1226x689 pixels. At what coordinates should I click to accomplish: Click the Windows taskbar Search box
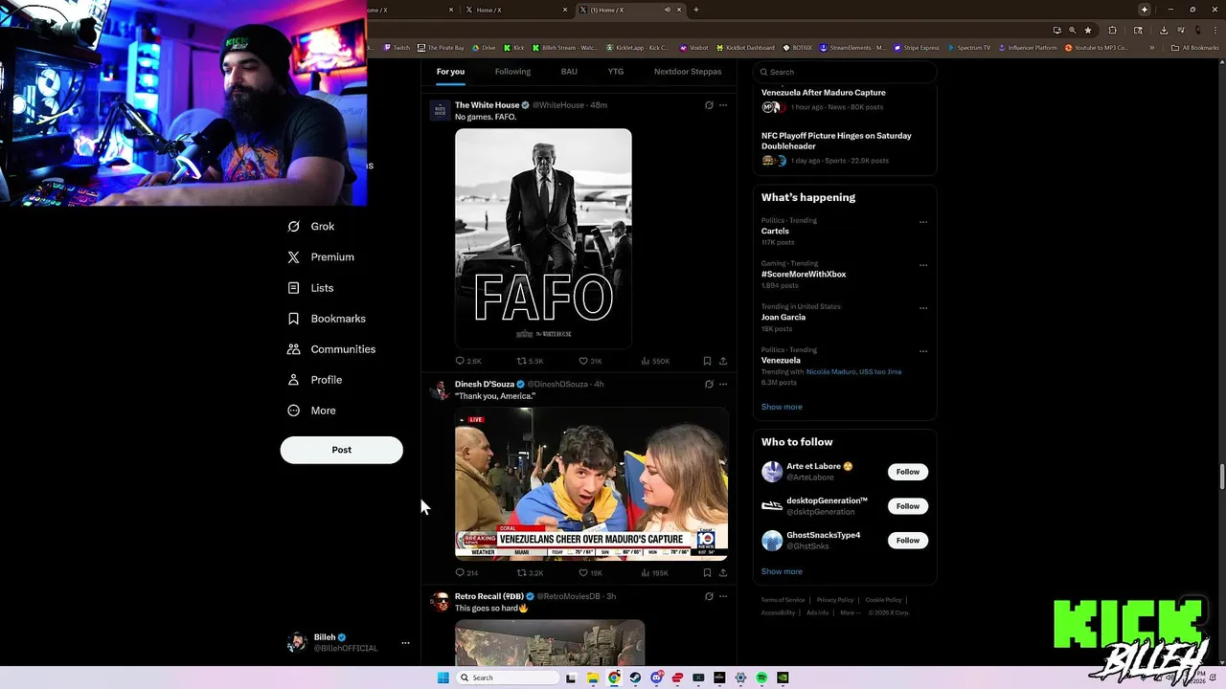[508, 678]
